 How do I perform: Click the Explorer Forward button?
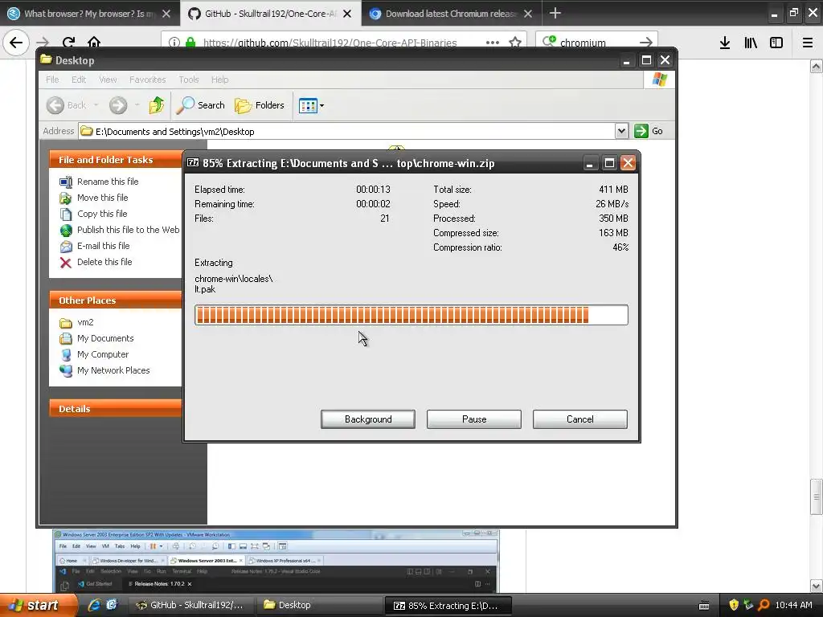[x=119, y=105]
